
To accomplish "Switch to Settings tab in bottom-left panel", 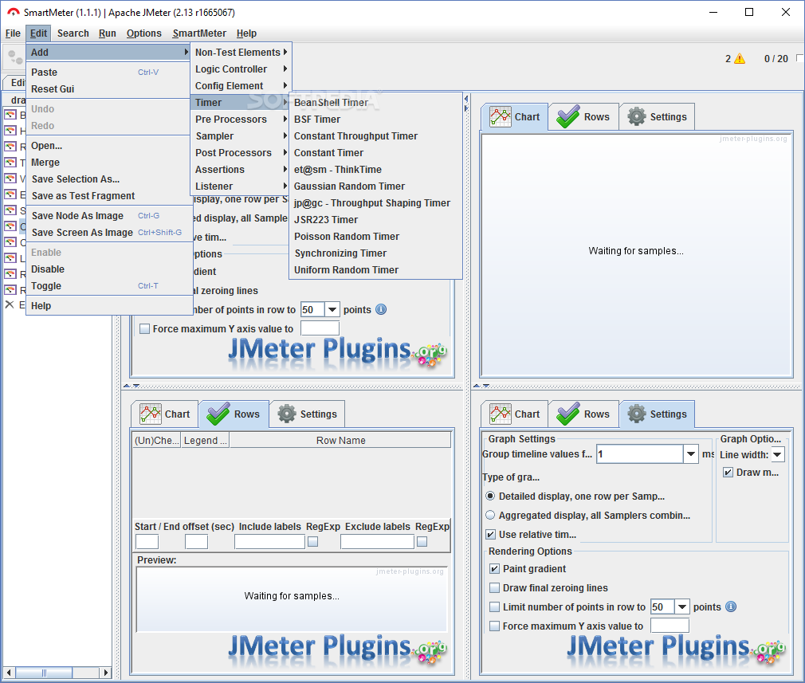I will click(308, 414).
